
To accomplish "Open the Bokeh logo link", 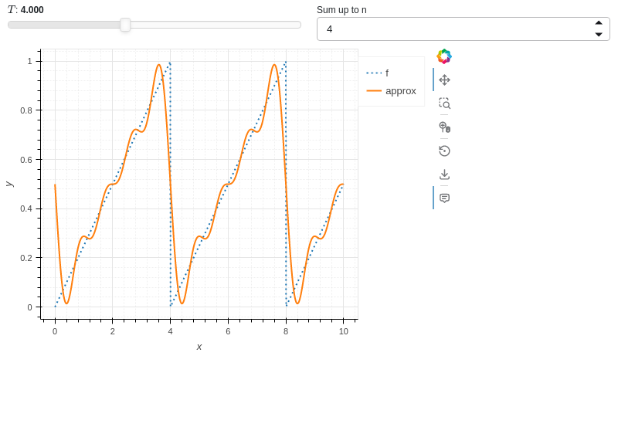I will tap(444, 56).
